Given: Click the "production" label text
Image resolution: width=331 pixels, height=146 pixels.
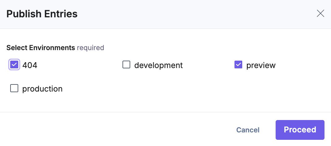Looking at the screenshot, I should [x=42, y=89].
